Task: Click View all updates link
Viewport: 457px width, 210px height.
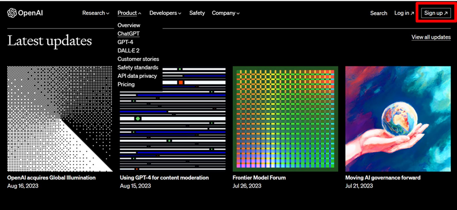Action: pyautogui.click(x=431, y=37)
